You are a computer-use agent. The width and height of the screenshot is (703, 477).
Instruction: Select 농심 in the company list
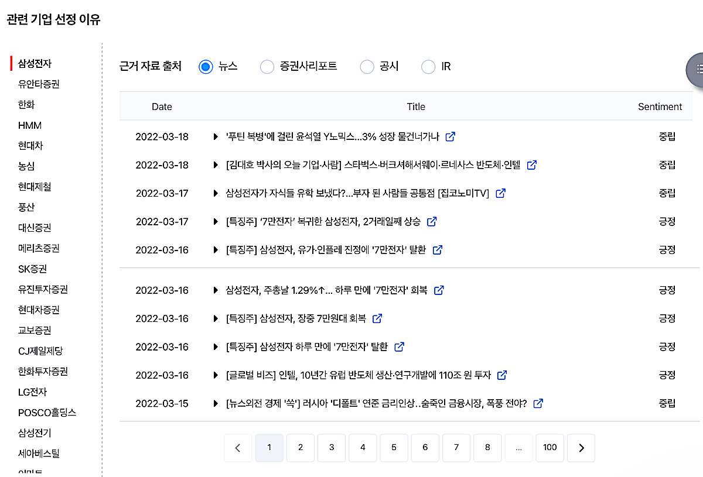26,166
